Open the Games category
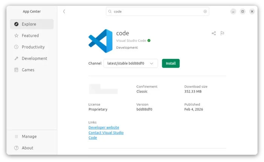Screen dimensions: 264x162 (28, 70)
